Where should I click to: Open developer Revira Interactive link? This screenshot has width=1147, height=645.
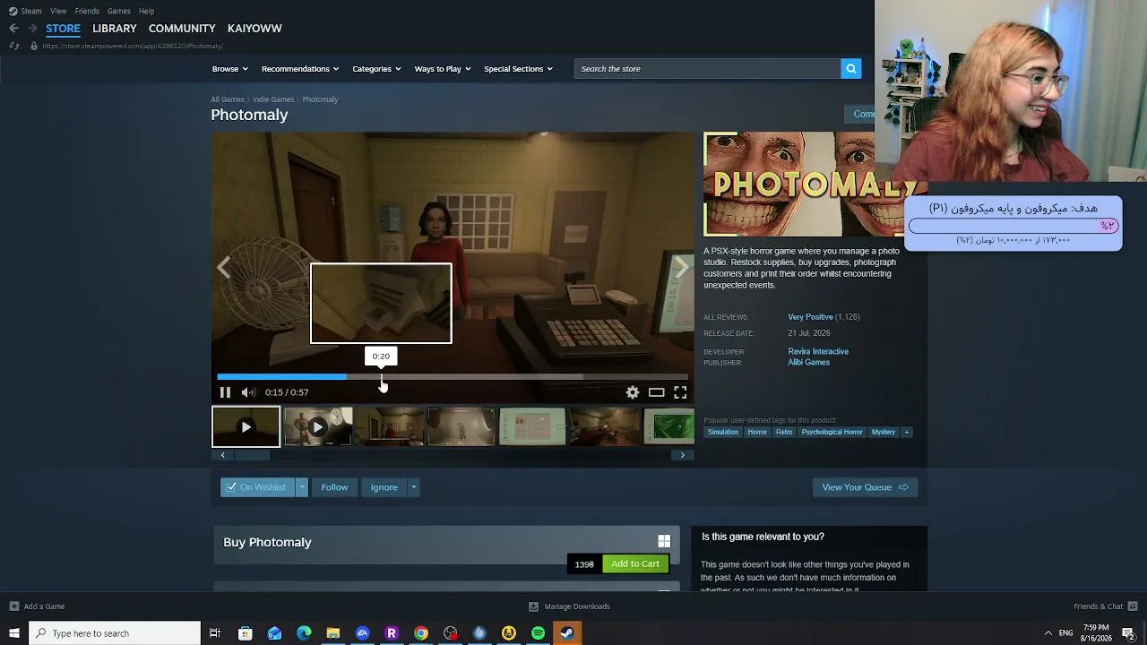point(818,352)
